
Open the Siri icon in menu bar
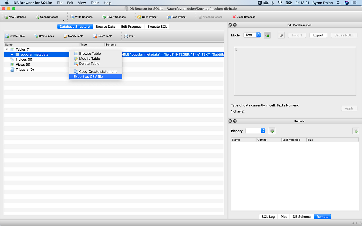347,3
